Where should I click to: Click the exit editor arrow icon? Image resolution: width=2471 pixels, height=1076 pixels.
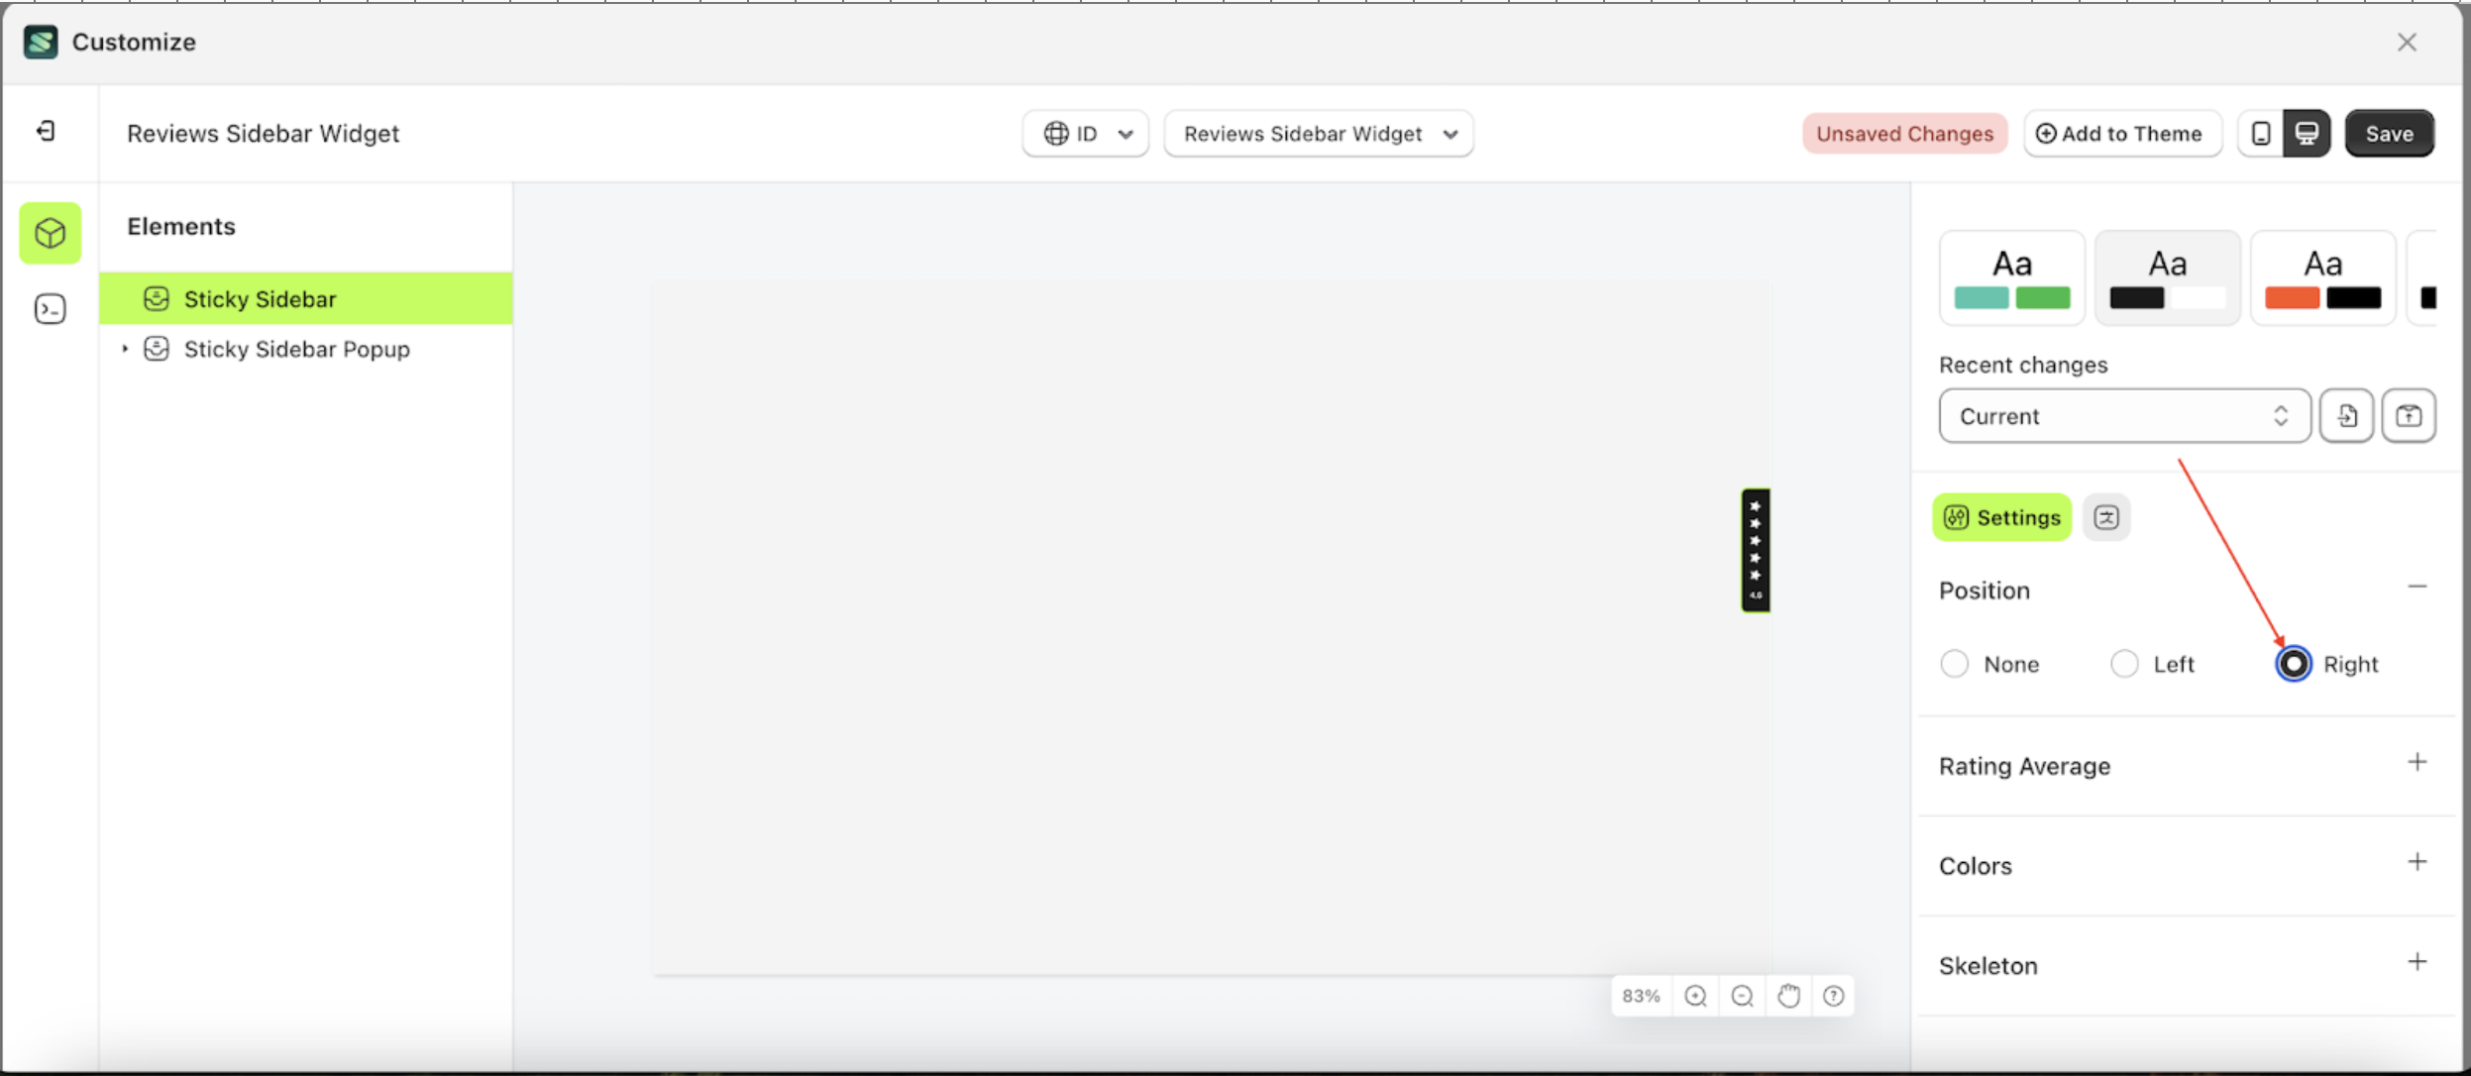[x=45, y=131]
